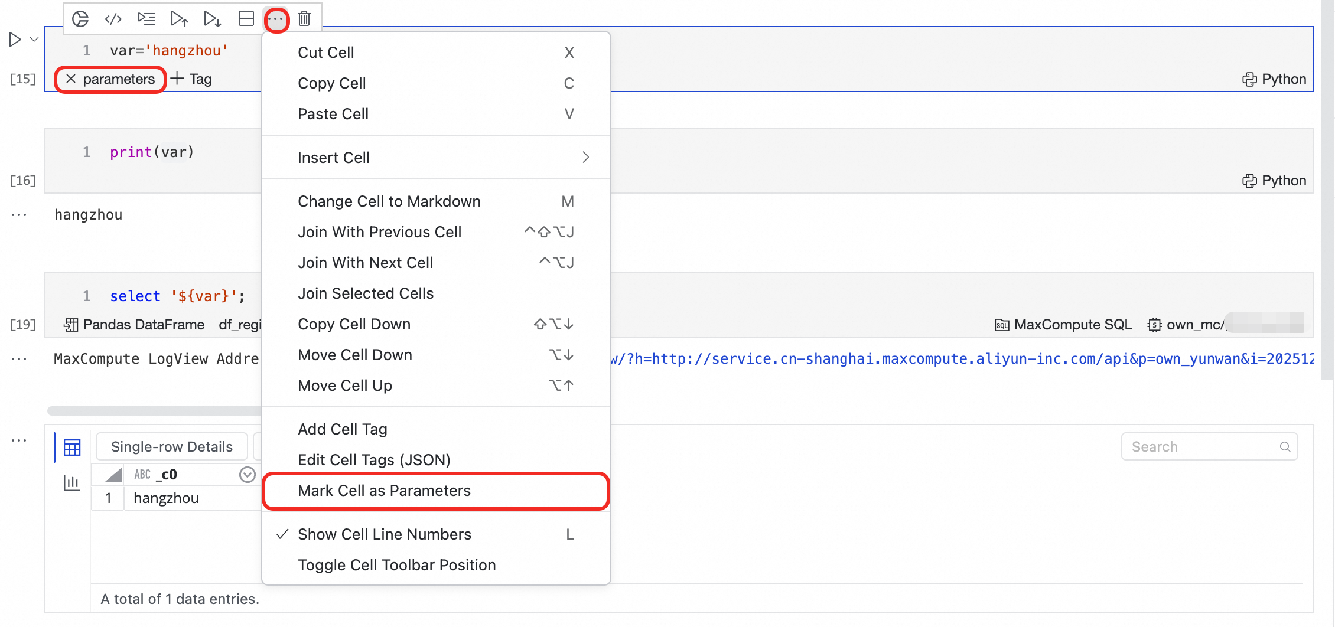Run cells above icon in toolbar

(179, 19)
